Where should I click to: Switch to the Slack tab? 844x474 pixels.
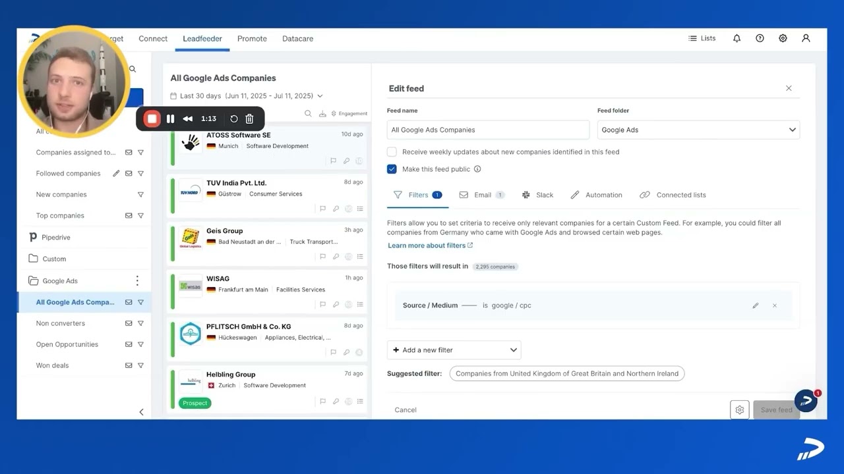(x=537, y=195)
